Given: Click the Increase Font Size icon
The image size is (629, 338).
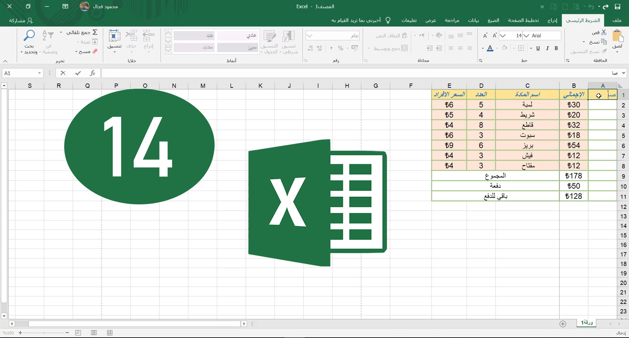Looking at the screenshot, I should click(x=495, y=35).
